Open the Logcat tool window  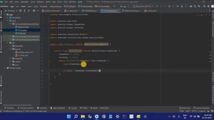click(73, 108)
